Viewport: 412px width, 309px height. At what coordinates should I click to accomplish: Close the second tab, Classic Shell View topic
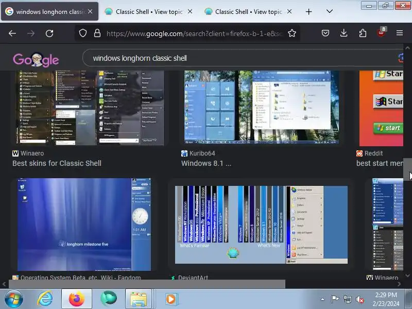coord(190,11)
